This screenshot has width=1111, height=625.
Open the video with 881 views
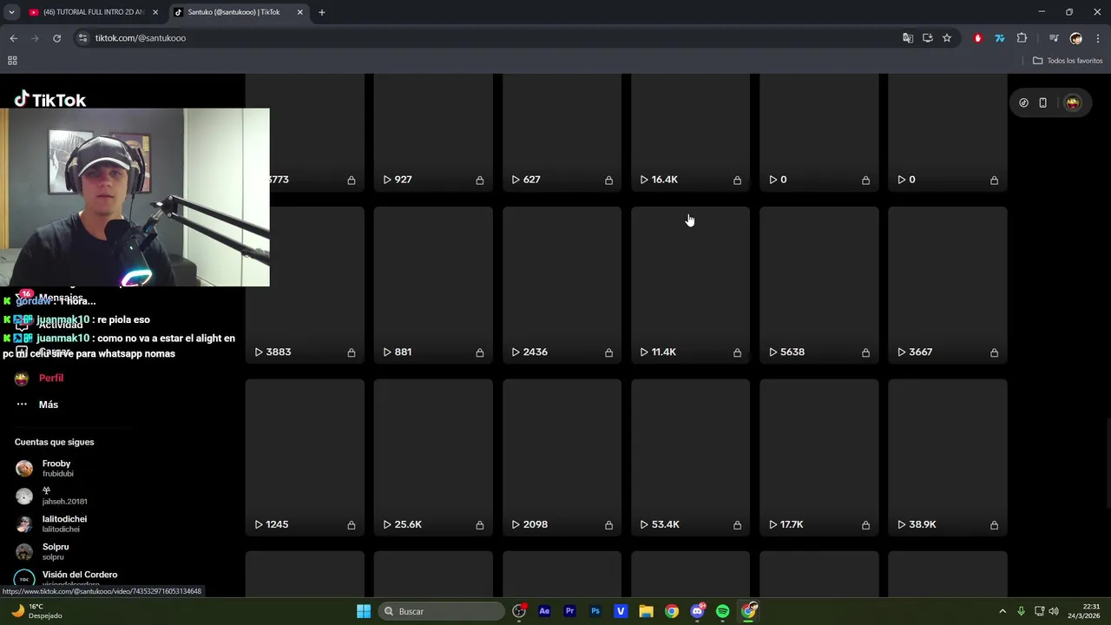(433, 286)
